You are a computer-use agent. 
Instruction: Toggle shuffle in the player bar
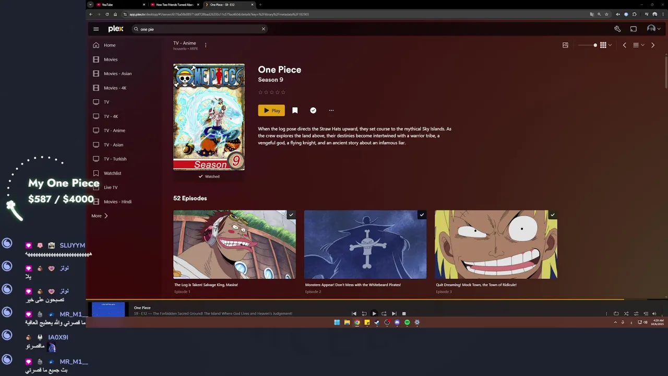pos(626,314)
